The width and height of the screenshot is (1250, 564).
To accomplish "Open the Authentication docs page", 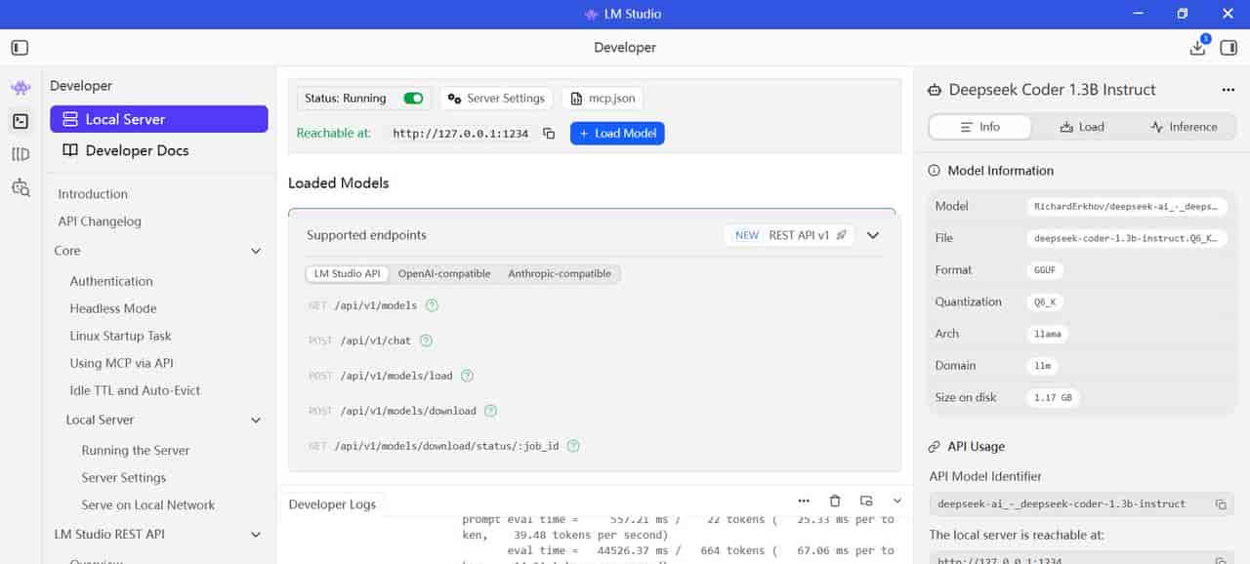I will [x=111, y=281].
